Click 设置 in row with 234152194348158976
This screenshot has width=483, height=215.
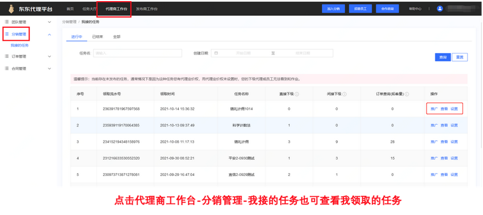click(454, 142)
